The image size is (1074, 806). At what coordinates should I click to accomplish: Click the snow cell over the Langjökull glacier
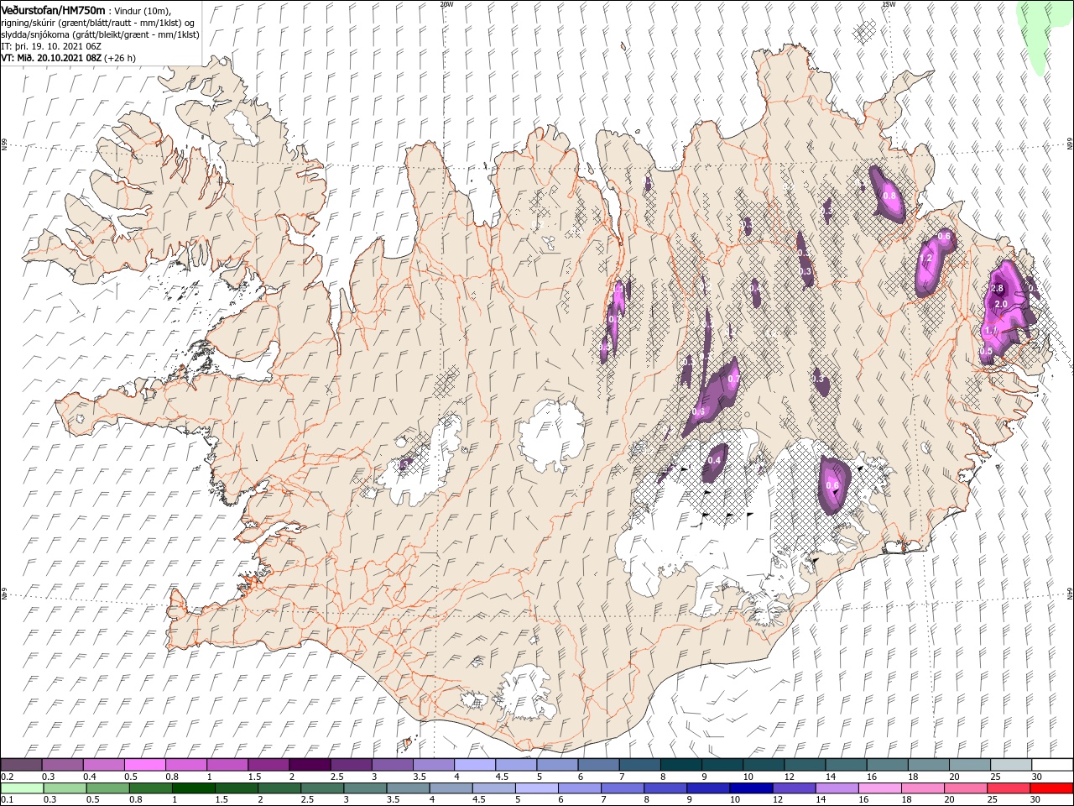point(404,463)
